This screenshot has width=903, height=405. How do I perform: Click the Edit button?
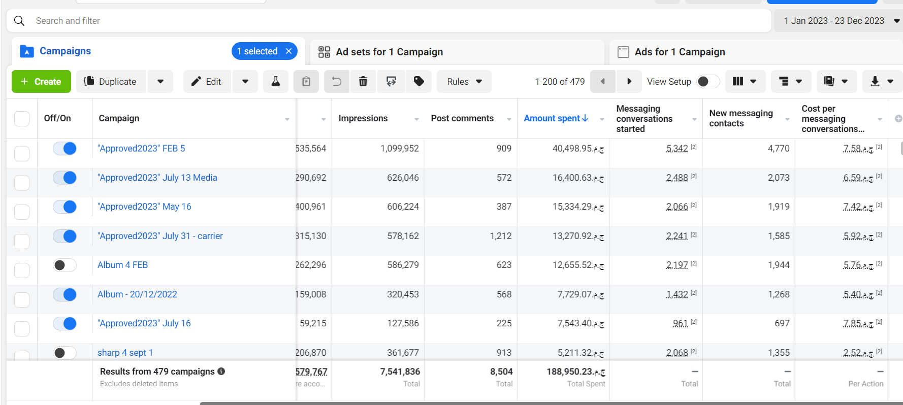pos(207,81)
